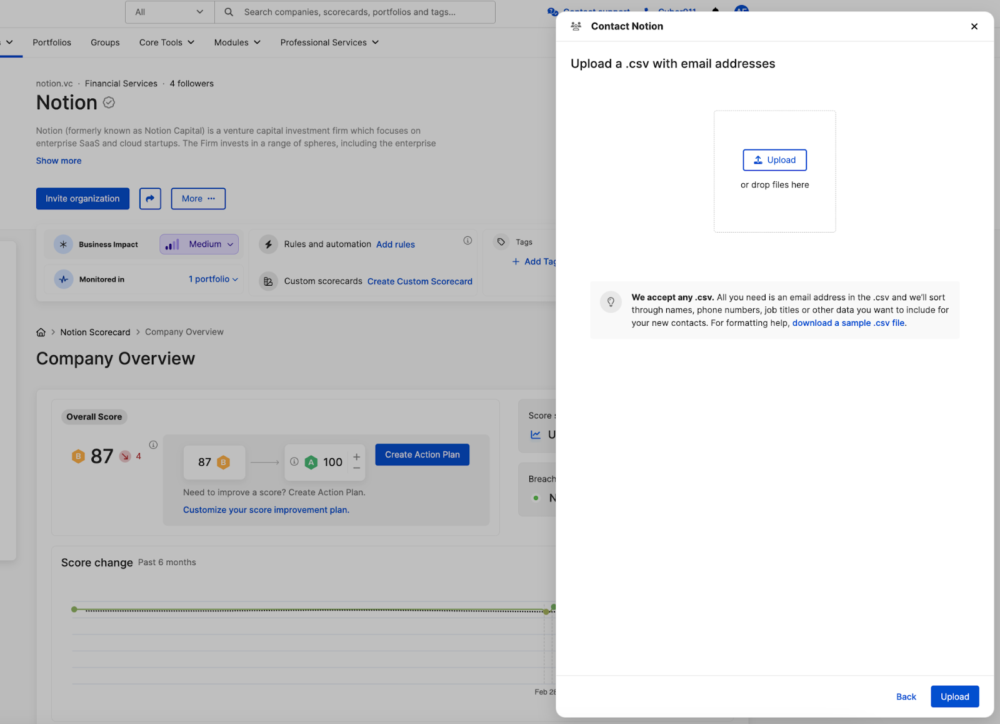This screenshot has width=1000, height=724.
Task: Open the All search filter dropdown
Action: click(169, 12)
